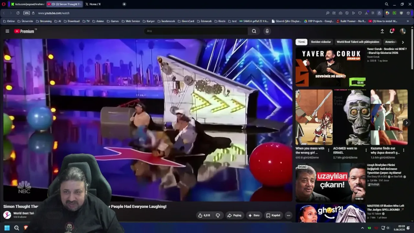Open the Online bookmarks folder
The image size is (414, 233).
[x=9, y=21]
